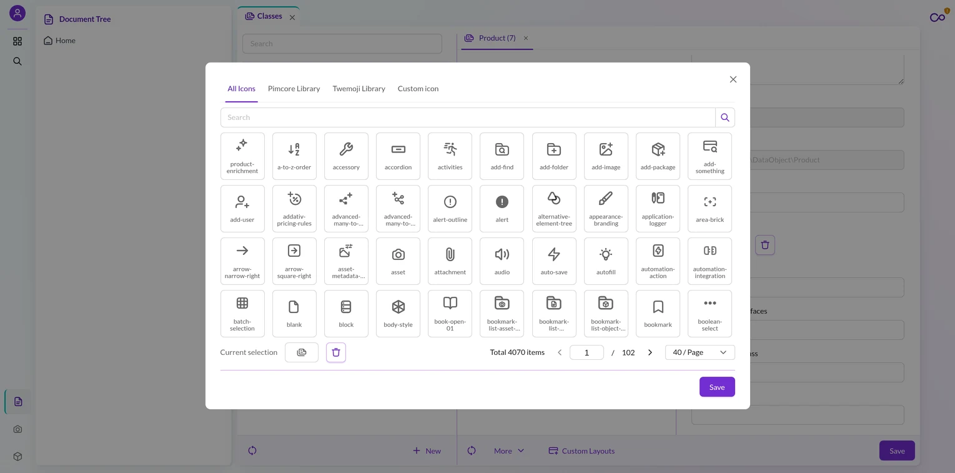Select the batch-selection icon
The image size is (955, 473).
[242, 313]
